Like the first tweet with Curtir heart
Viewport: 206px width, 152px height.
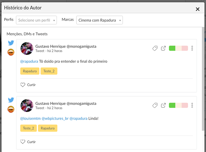(23, 85)
